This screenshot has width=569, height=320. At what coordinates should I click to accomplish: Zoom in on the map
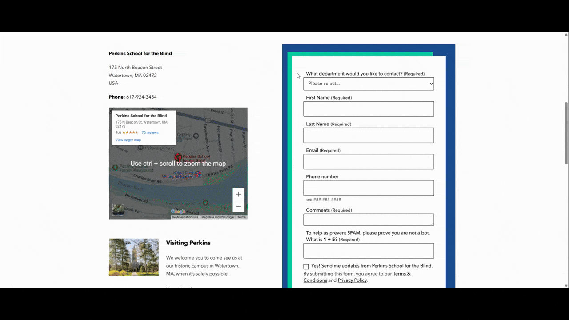238,194
